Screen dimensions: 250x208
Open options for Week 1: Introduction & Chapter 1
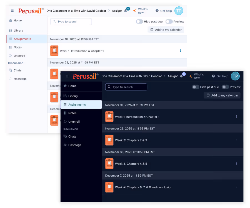tap(237, 116)
